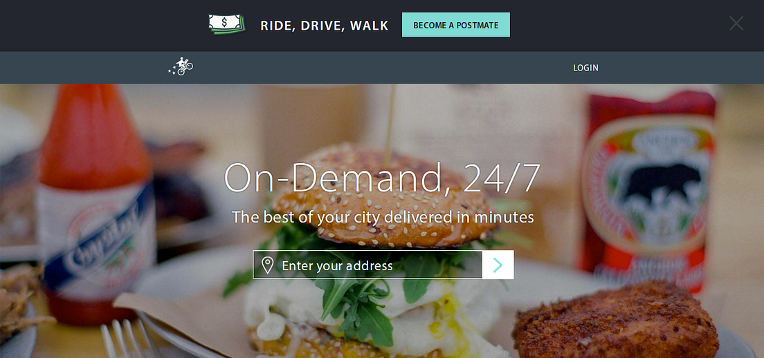Click the arugula greens under the bun

click(356, 292)
